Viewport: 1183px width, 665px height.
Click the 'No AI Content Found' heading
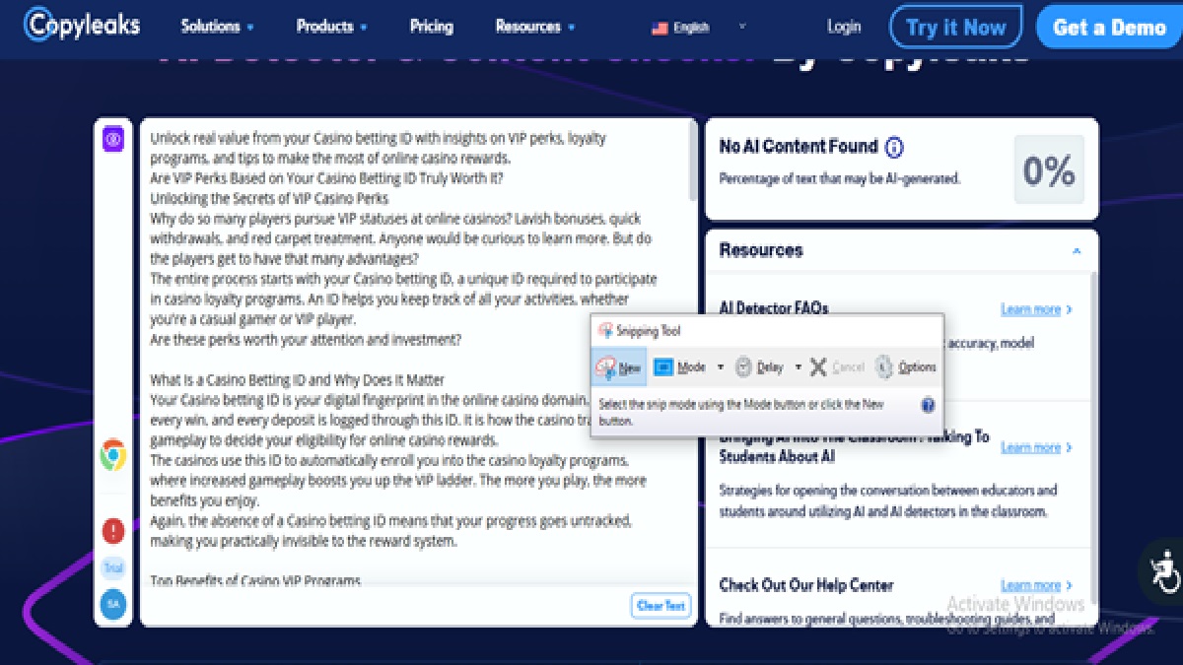coord(799,147)
